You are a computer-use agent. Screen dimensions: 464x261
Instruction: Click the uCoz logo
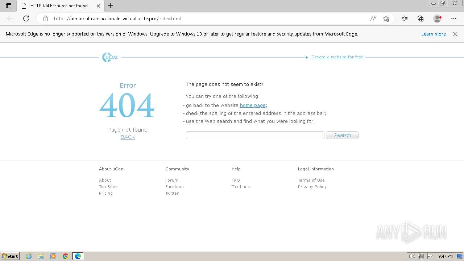110,57
